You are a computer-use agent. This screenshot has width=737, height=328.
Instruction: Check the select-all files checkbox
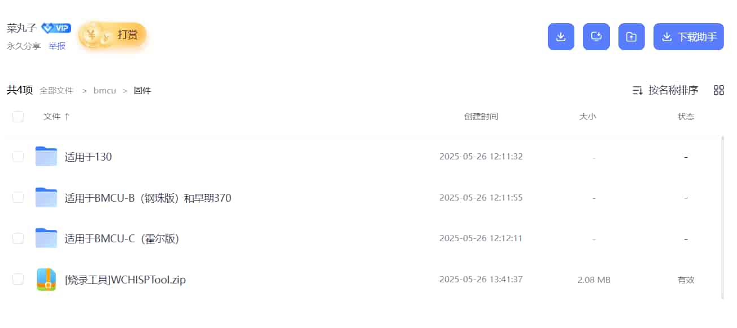point(18,117)
